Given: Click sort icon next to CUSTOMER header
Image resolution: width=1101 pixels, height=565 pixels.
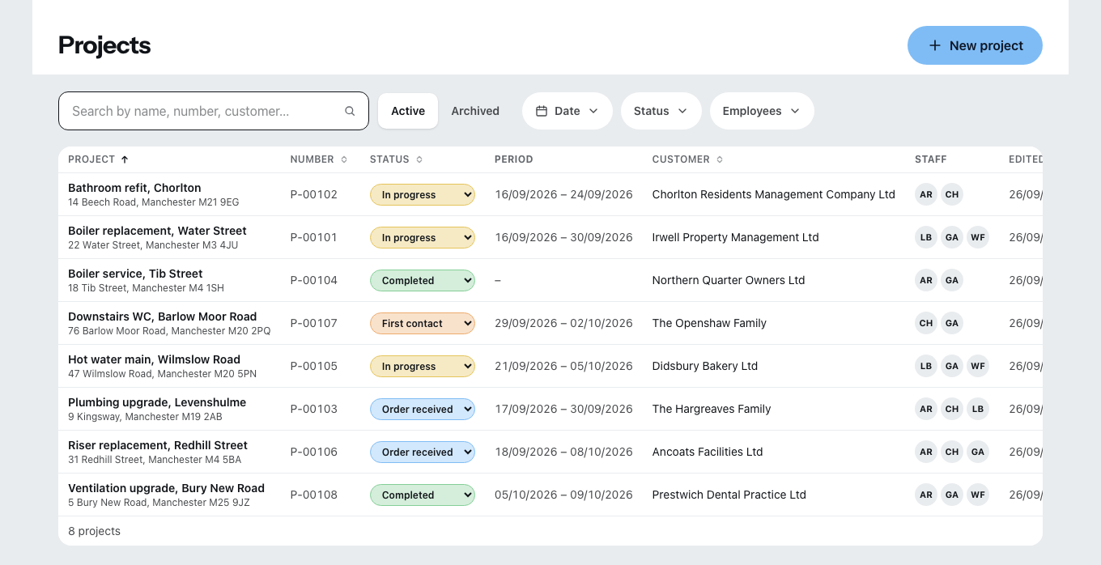Looking at the screenshot, I should coord(720,159).
